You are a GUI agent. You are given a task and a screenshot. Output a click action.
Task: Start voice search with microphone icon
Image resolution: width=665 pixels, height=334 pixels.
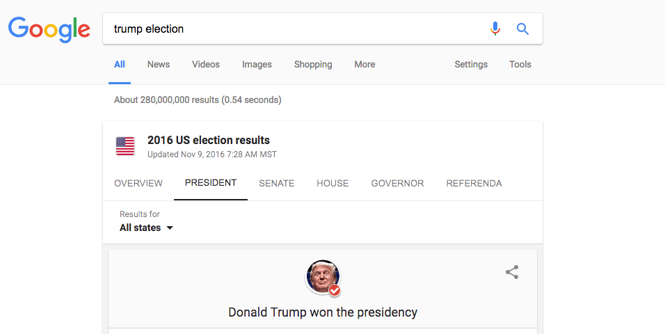click(x=495, y=29)
